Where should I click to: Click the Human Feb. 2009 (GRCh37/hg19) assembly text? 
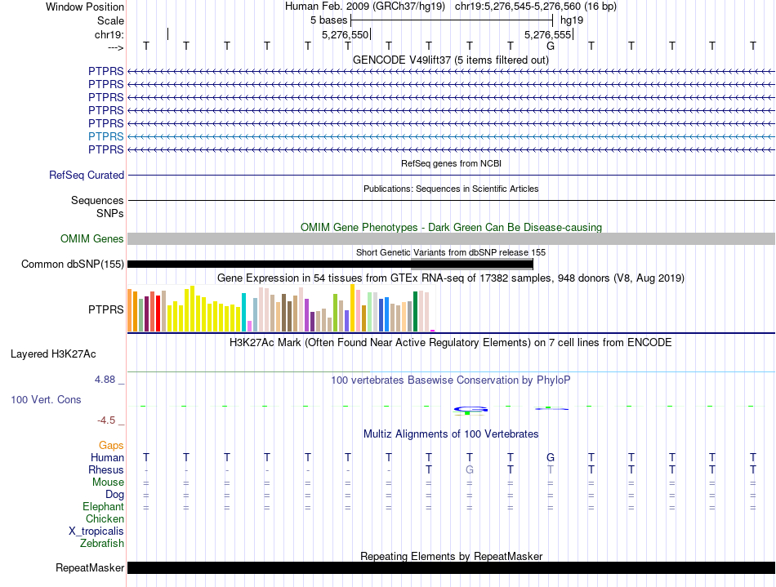pos(365,7)
